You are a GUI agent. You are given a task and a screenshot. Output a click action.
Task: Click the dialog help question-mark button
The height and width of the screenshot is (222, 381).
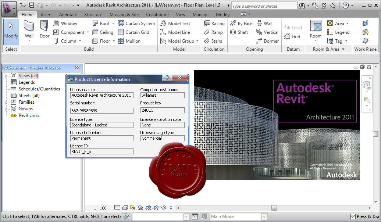tap(167, 78)
